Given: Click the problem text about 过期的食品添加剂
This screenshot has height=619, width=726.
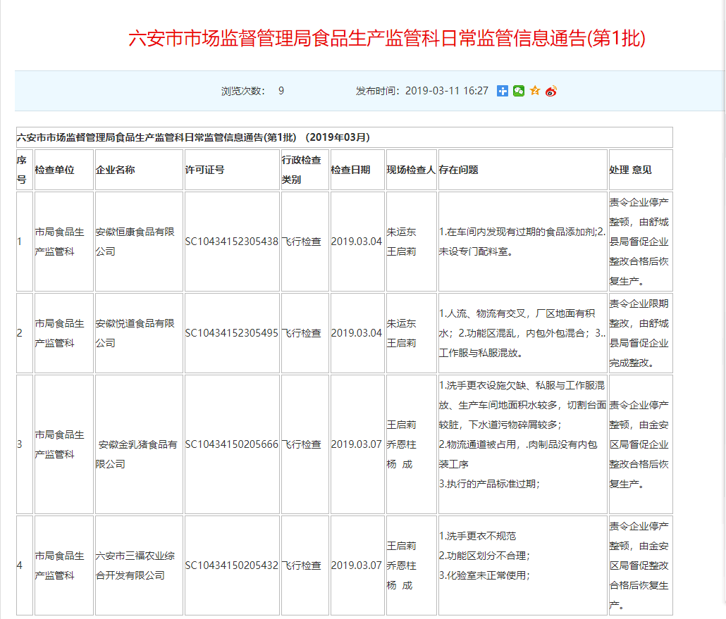Looking at the screenshot, I should (x=522, y=242).
